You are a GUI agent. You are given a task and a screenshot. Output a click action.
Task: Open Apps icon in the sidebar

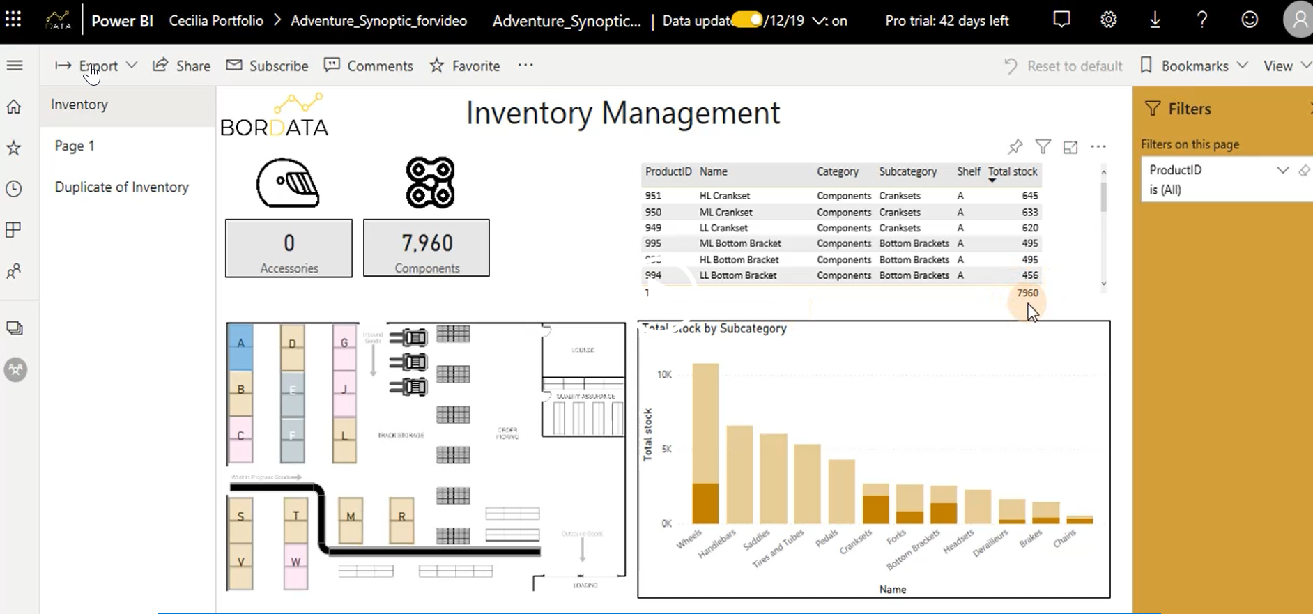[14, 230]
